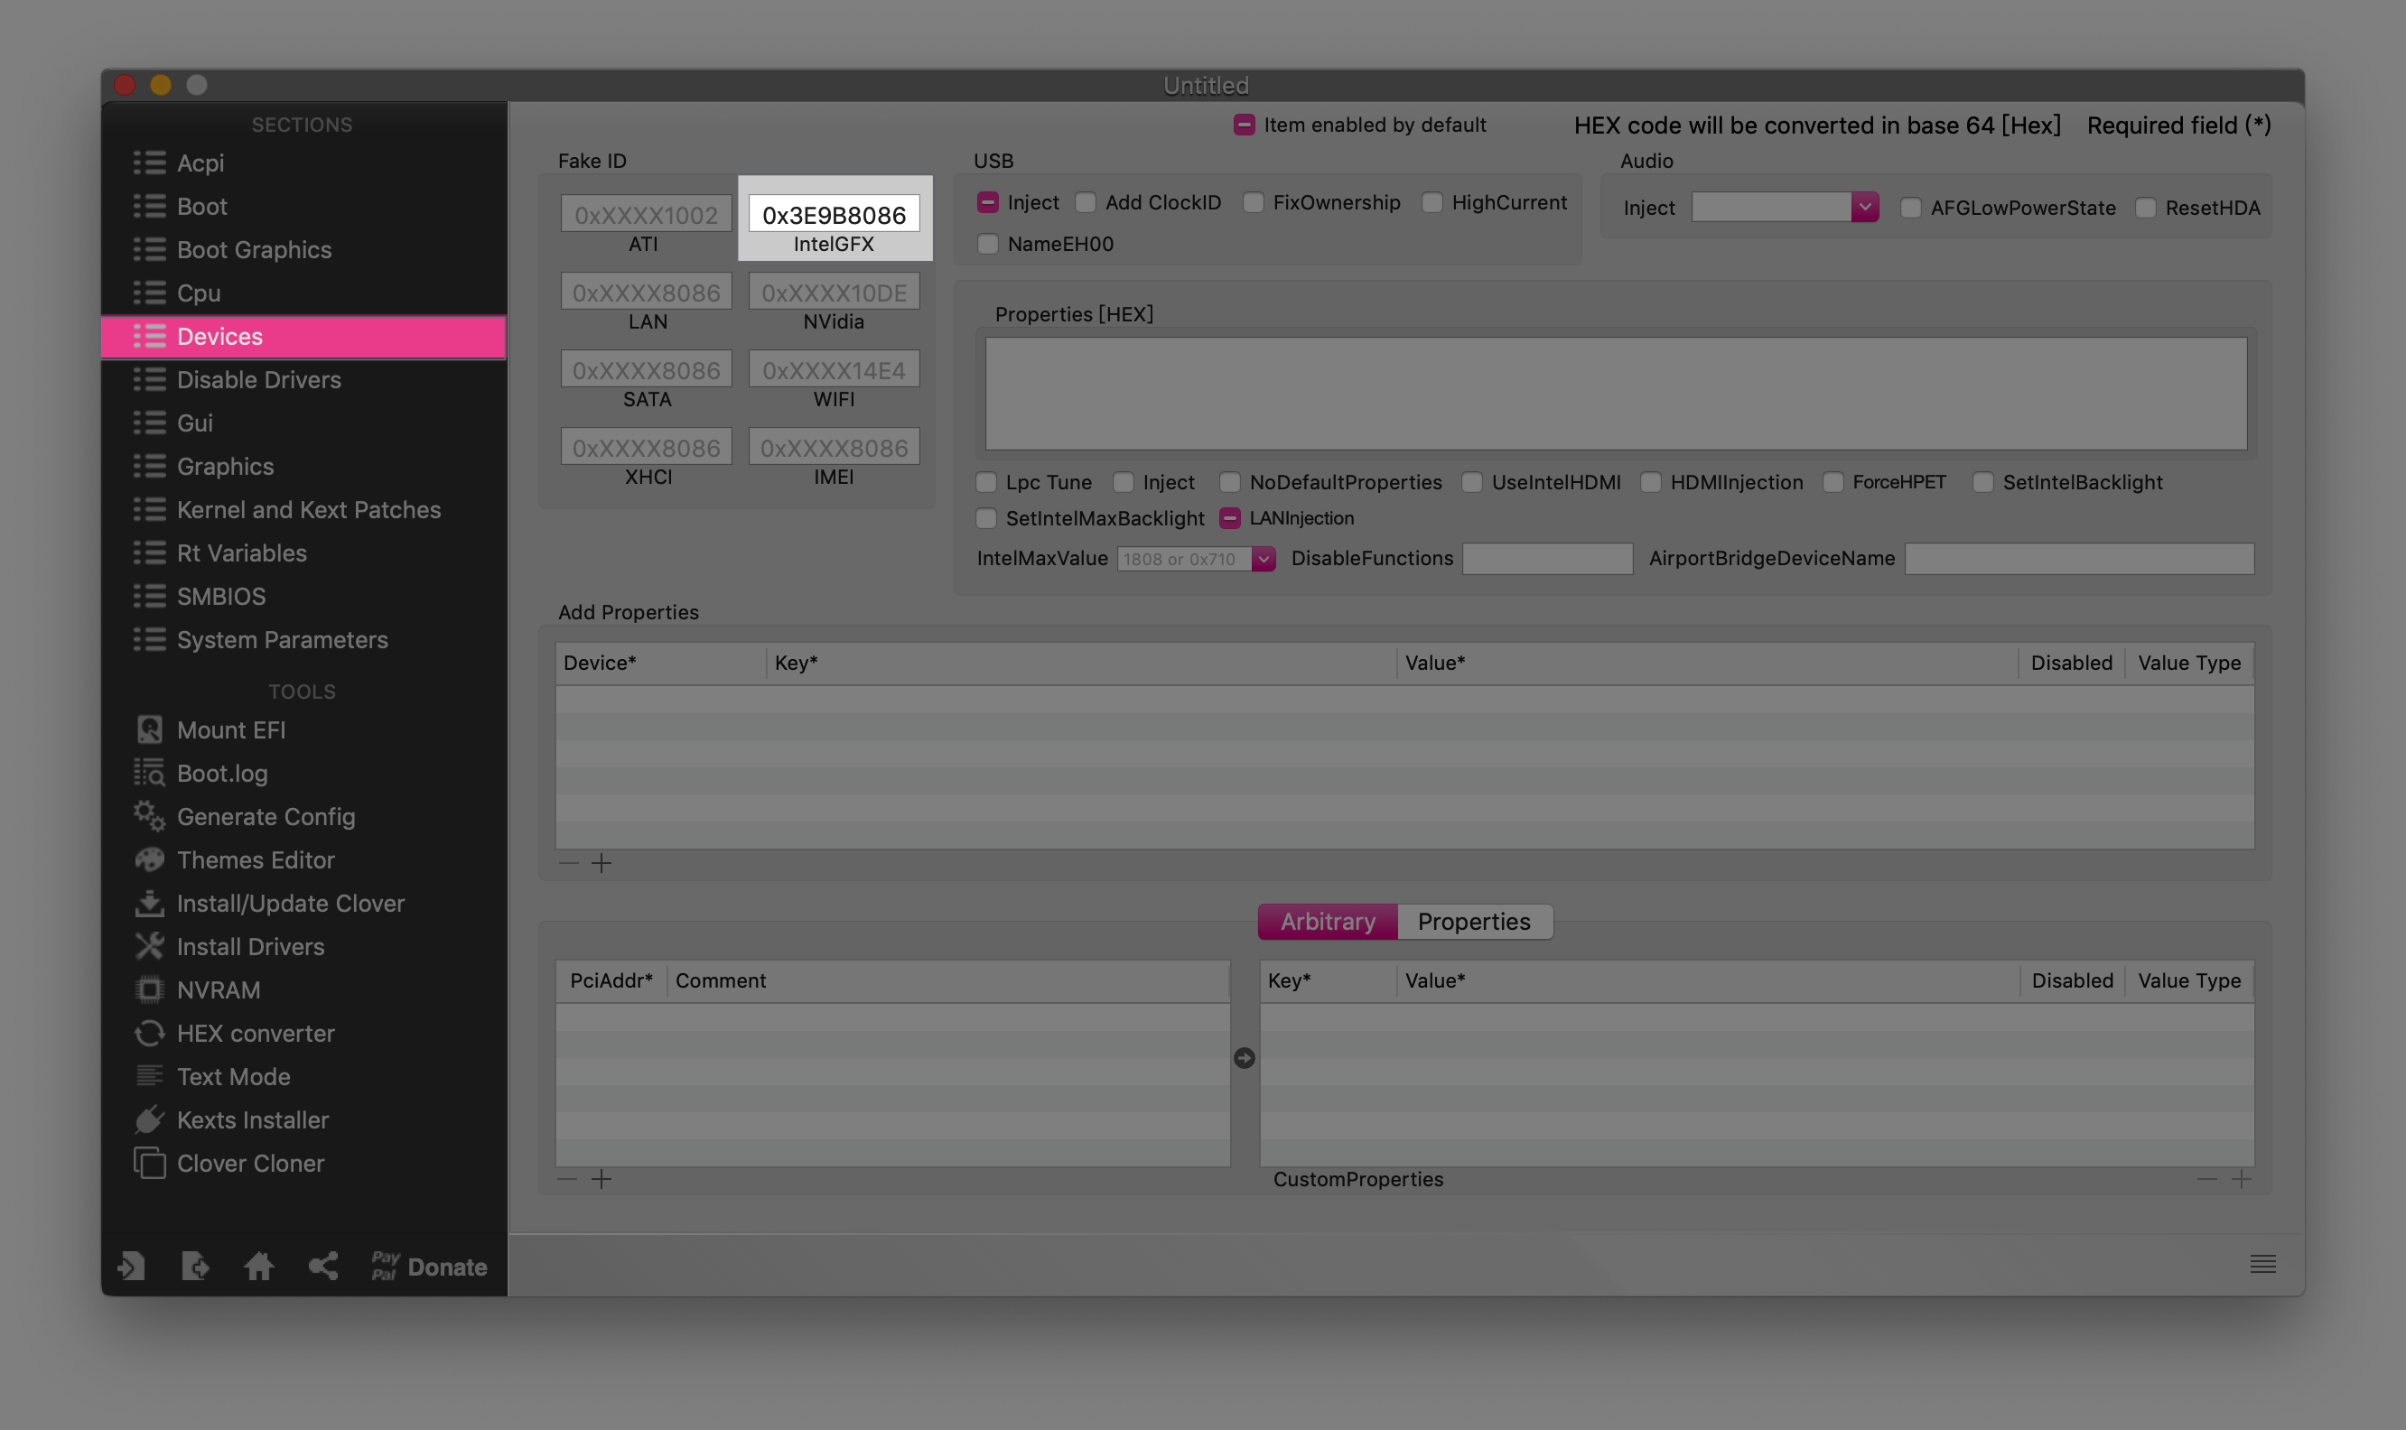
Task: Enable Lpc Tune checkbox
Action: [x=986, y=482]
